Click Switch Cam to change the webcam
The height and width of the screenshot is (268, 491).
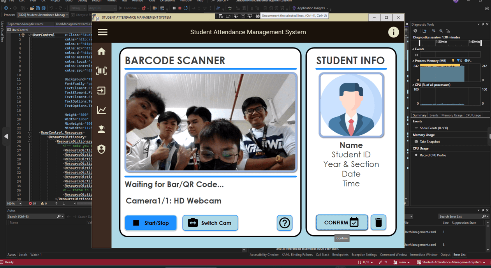pyautogui.click(x=210, y=223)
